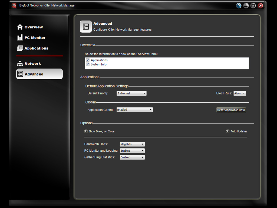Maximize the Killer Network Manager window
The image size is (277, 208).
point(253,6)
